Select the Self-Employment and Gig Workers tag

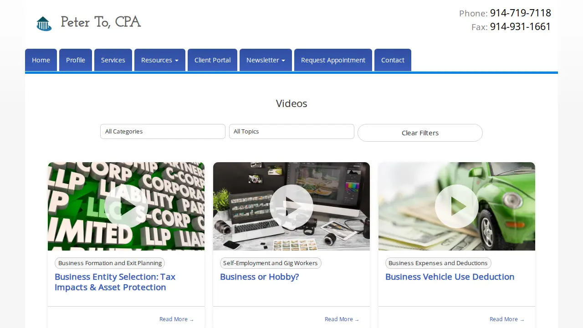click(x=271, y=263)
